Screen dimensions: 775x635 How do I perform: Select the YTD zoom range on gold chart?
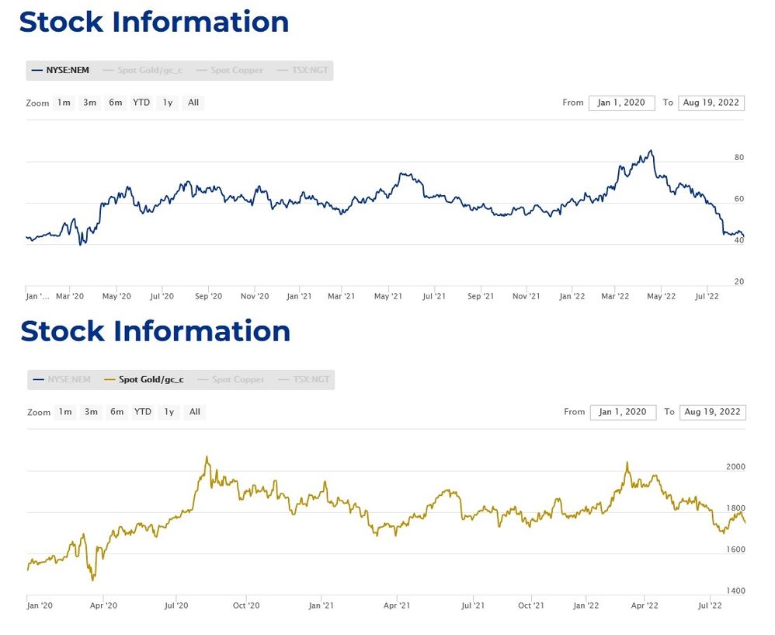pyautogui.click(x=143, y=412)
